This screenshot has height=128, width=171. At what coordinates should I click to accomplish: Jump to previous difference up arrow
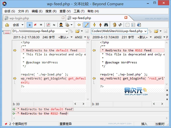tap(100, 25)
